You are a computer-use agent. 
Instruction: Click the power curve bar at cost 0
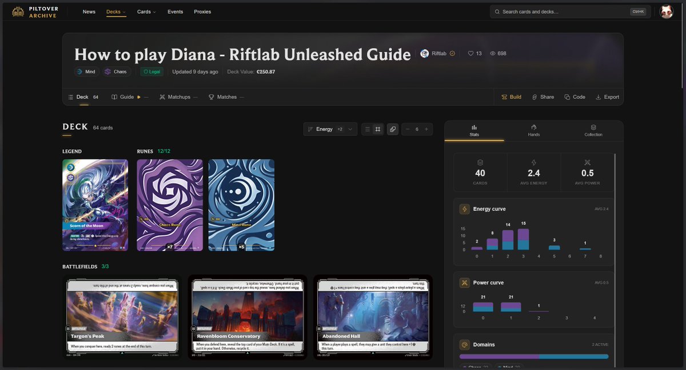tap(483, 307)
